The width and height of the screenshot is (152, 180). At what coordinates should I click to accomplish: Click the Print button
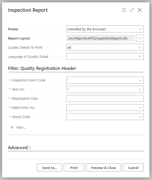coord(74,168)
